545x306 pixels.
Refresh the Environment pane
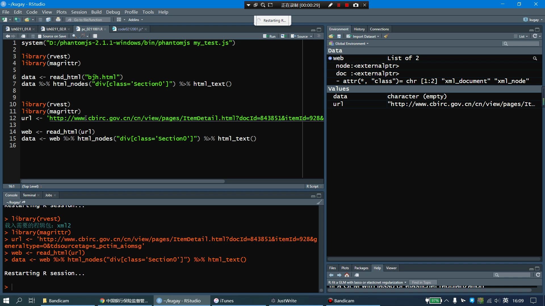point(535,36)
